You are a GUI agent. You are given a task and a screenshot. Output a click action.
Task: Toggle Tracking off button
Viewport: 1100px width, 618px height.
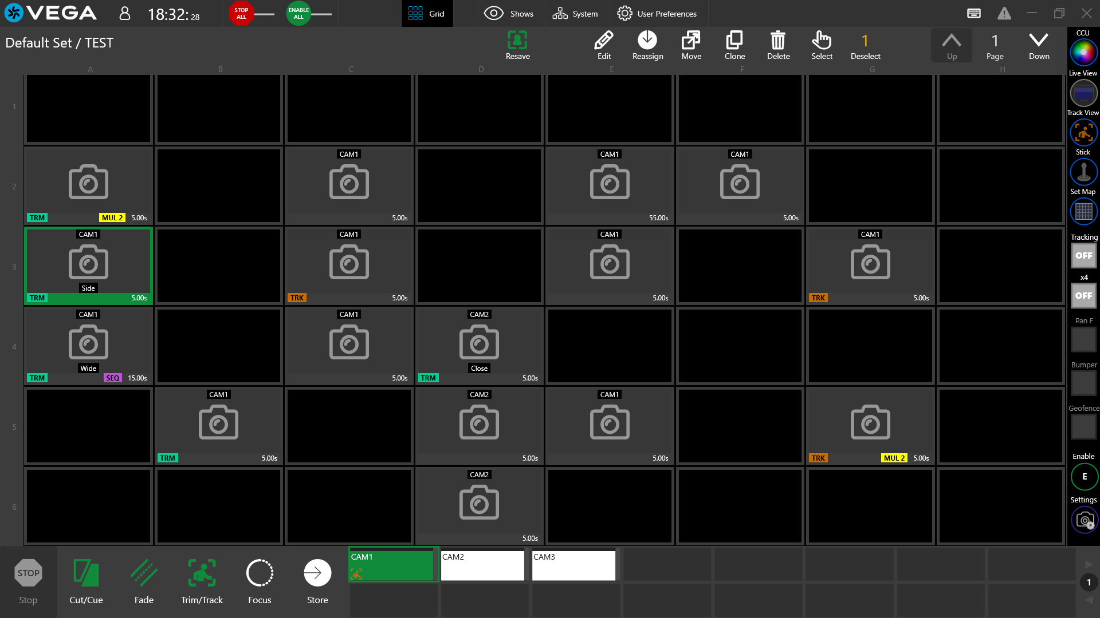coord(1083,256)
